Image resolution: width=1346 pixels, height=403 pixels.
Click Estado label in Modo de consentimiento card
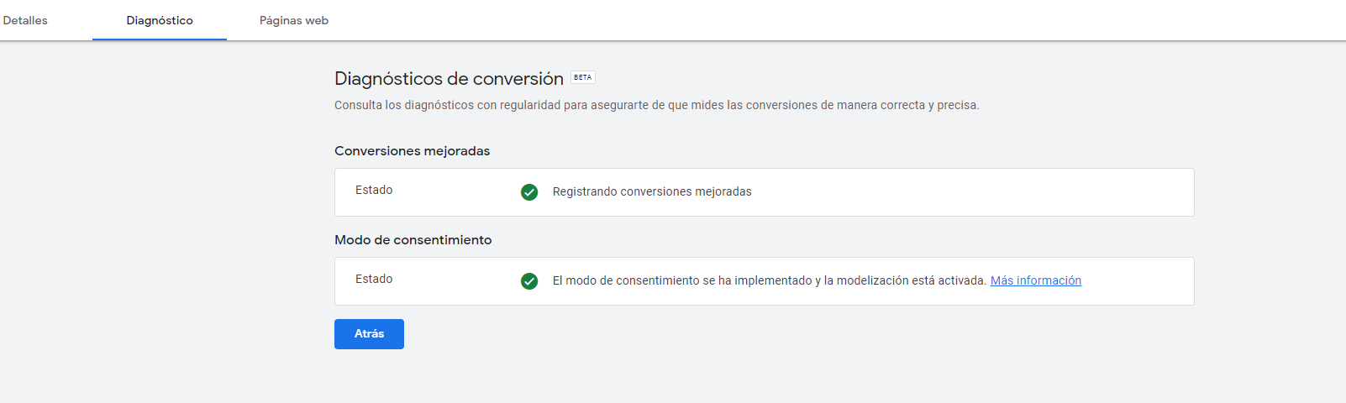coord(374,279)
